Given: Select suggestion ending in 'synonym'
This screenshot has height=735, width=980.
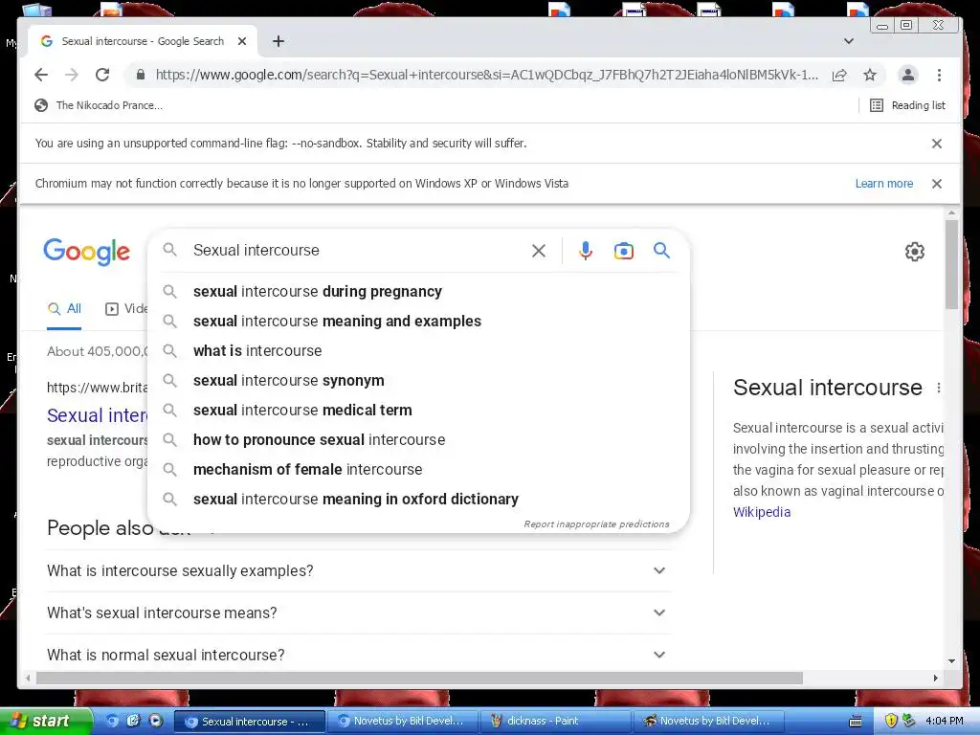Looking at the screenshot, I should 419,381.
